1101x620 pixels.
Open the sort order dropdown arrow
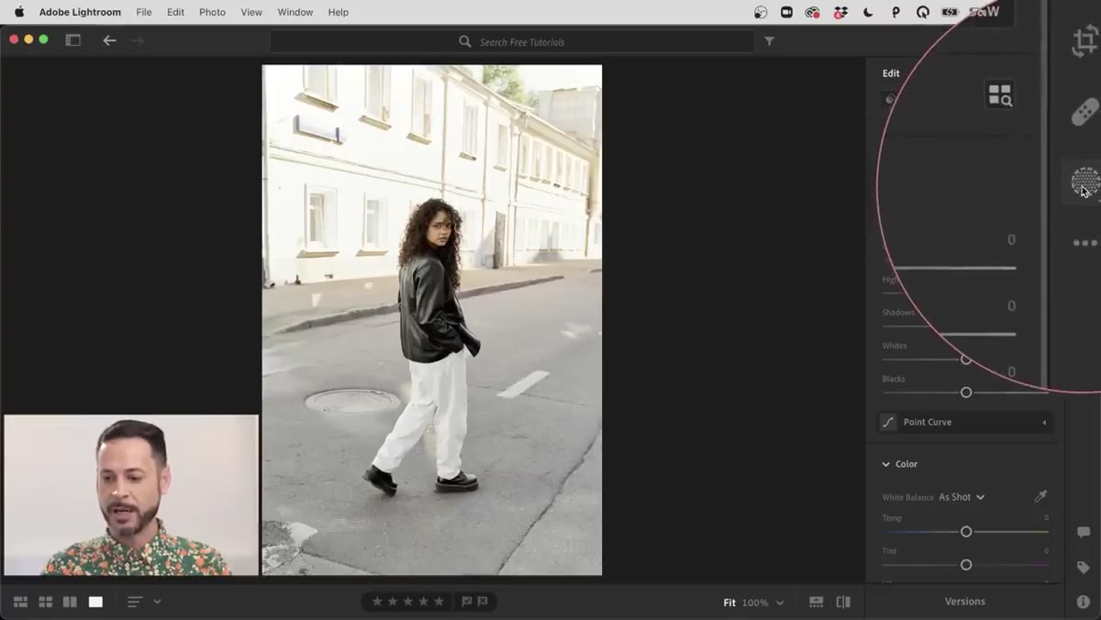[x=157, y=602]
